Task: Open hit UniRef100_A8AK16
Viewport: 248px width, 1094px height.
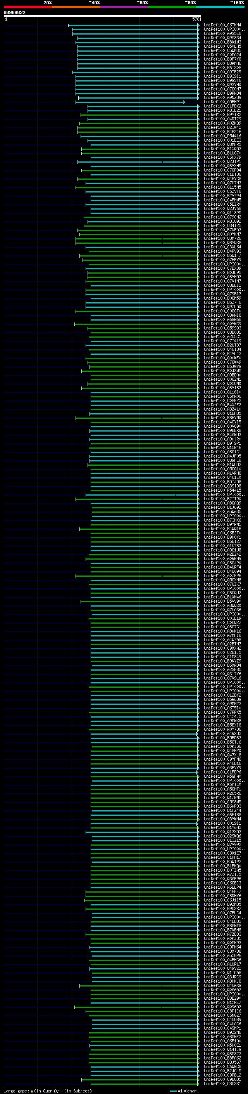Action: point(222,631)
